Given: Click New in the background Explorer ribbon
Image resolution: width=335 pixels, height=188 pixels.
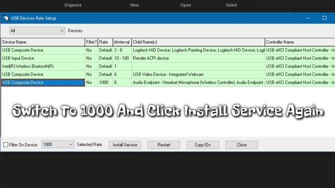Looking at the screenshot, I should click(135, 5).
